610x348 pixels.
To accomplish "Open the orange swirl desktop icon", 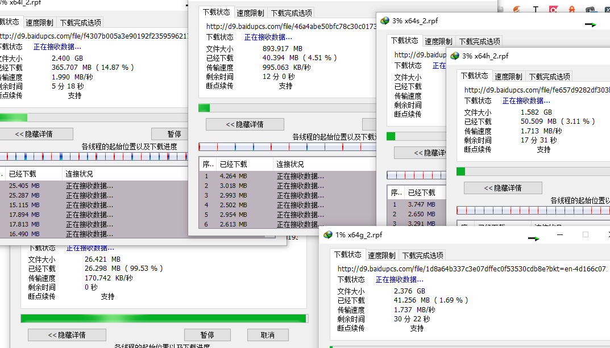I will pos(517,9).
